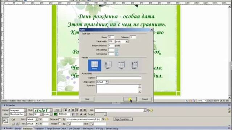Viewport: 232px width, 130px height.
Task: Pick the Hand tool in status bar
Action: pos(190,101)
